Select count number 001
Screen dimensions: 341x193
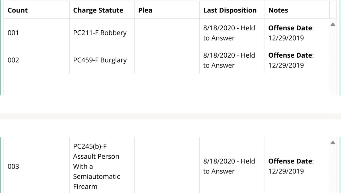click(13, 33)
